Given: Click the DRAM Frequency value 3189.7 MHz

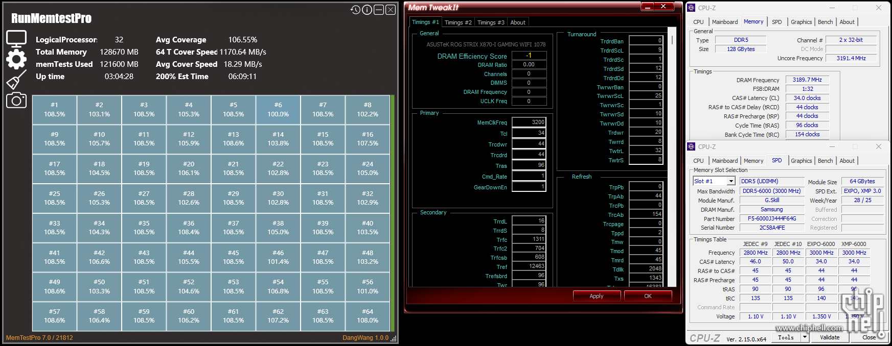Looking at the screenshot, I should click(x=807, y=80).
